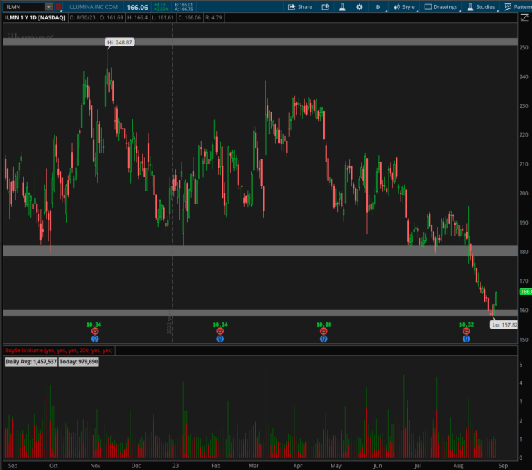Image resolution: width=532 pixels, height=470 pixels.
Task: Click the 200 price axis label
Action: [x=524, y=193]
